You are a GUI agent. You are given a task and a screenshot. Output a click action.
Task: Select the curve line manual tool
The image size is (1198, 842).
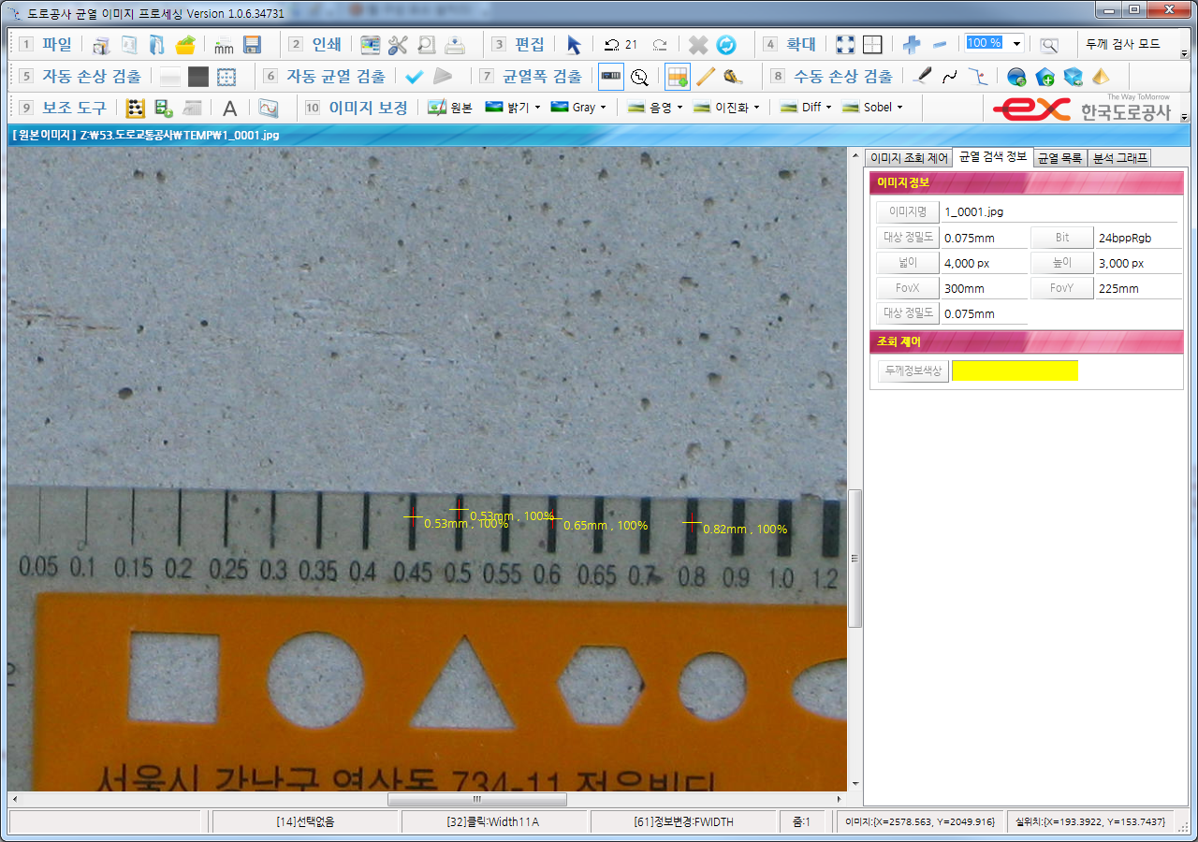[950, 77]
